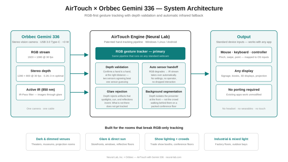Click 'Patented hand-tracking pipeline · Windows / Linux / Android'
This screenshot has width=288, height=162.
pos(140,42)
